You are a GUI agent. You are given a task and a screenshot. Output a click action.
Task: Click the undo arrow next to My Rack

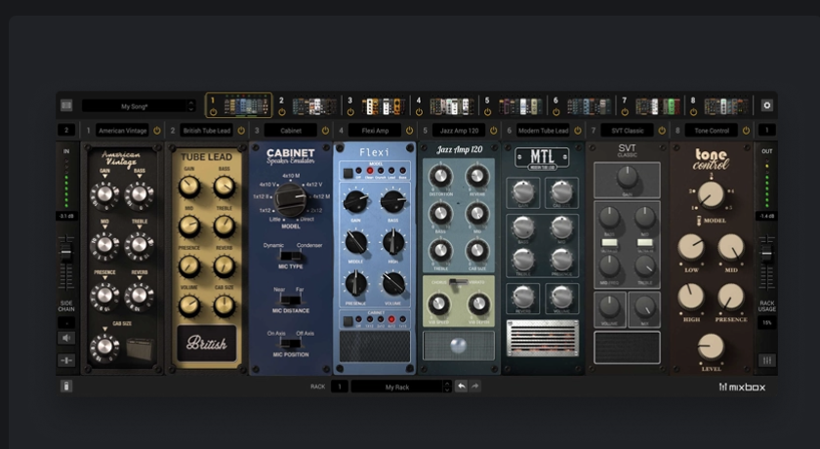point(461,387)
